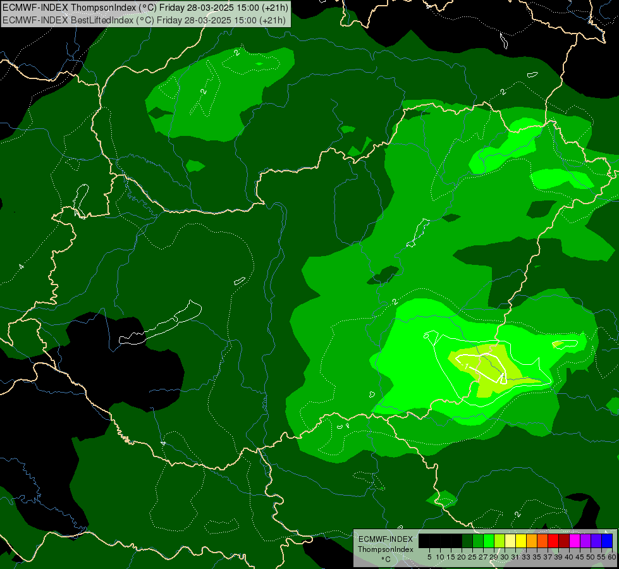Click legend tick label 25

(x=472, y=557)
